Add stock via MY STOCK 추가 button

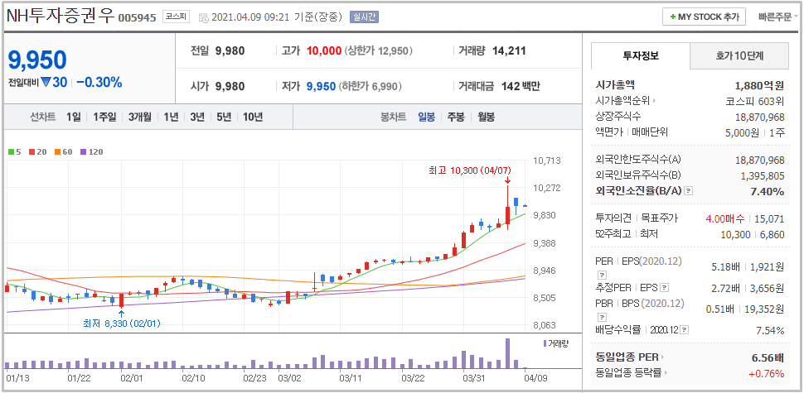coord(704,17)
